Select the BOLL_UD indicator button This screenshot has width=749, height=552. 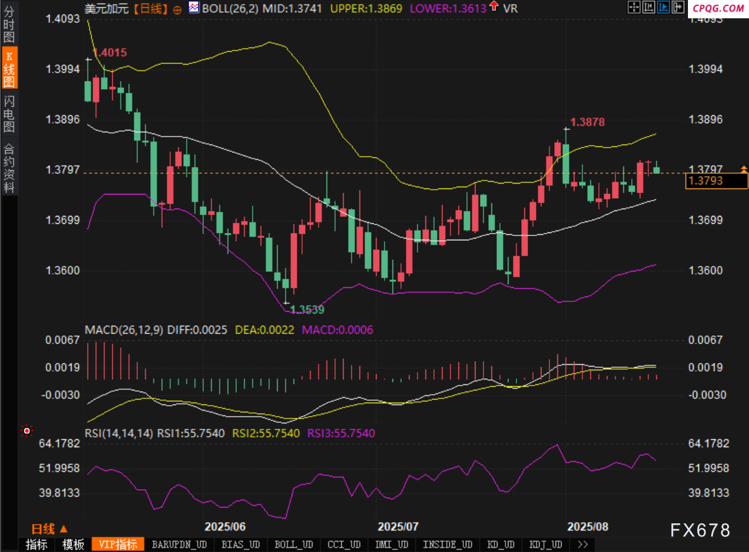tap(294, 545)
